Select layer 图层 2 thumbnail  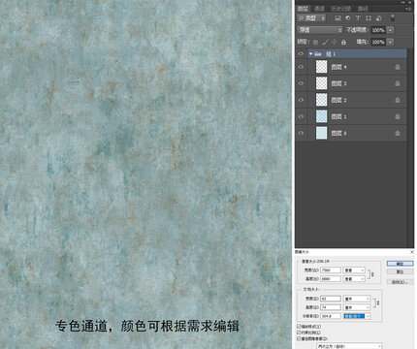click(321, 100)
